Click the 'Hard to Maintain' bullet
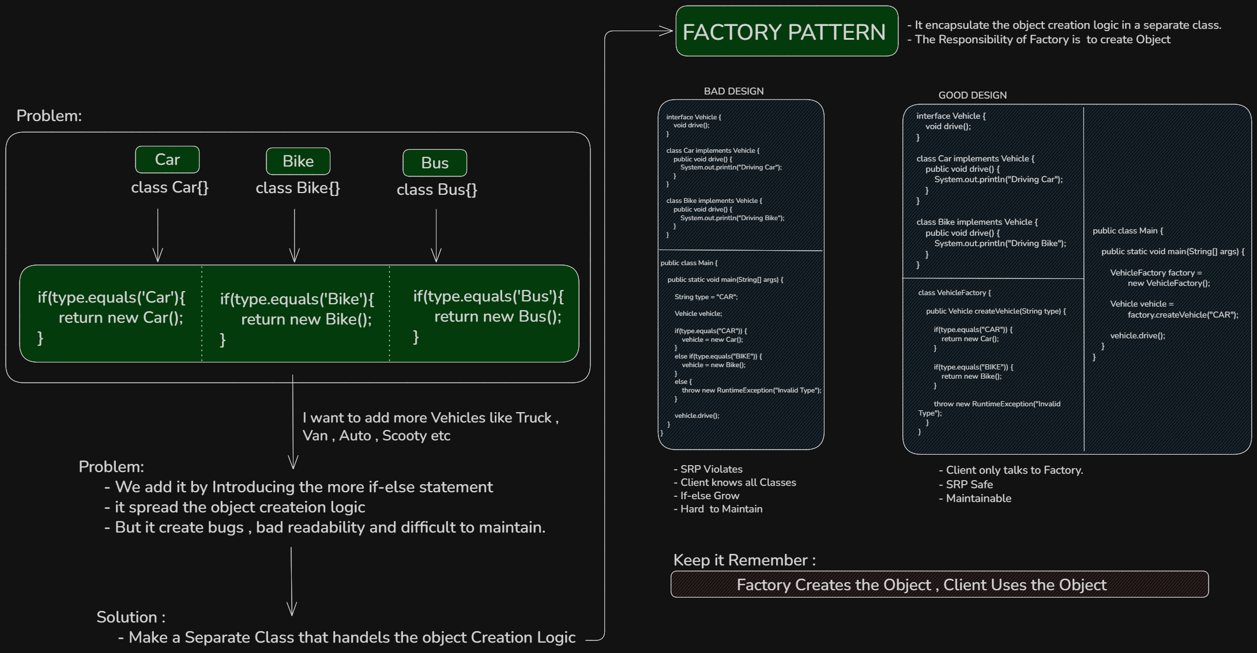 [718, 509]
